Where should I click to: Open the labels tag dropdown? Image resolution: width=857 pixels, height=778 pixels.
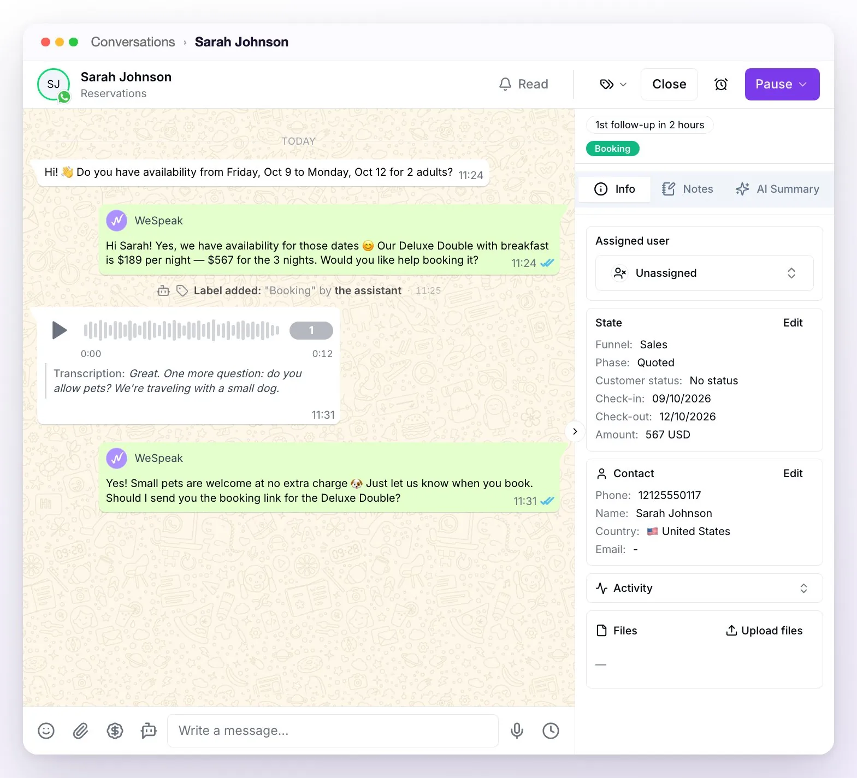click(613, 84)
